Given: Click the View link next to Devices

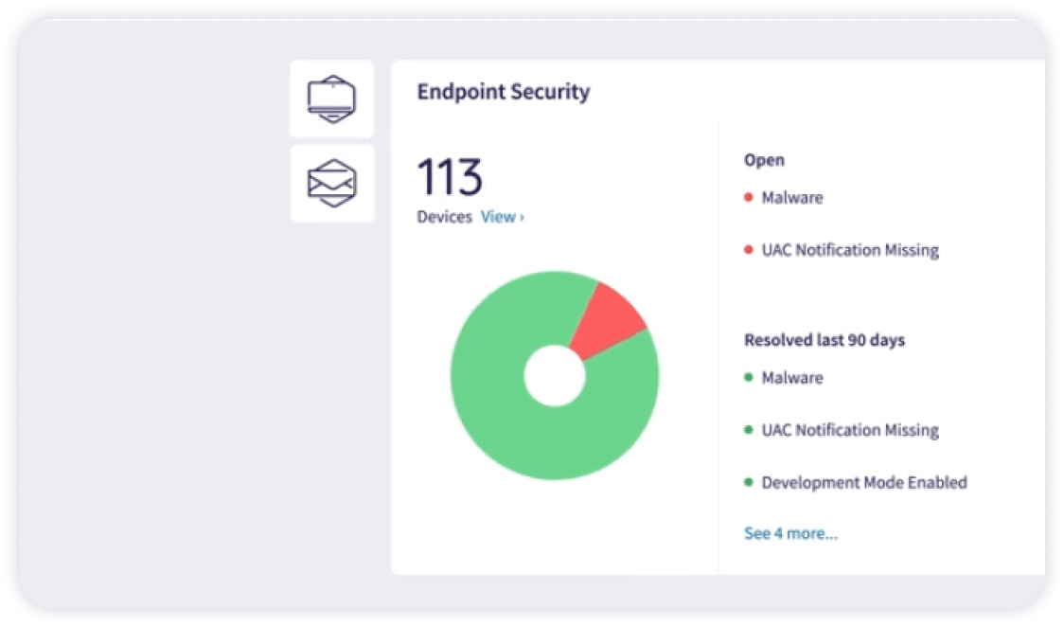Looking at the screenshot, I should 502,217.
